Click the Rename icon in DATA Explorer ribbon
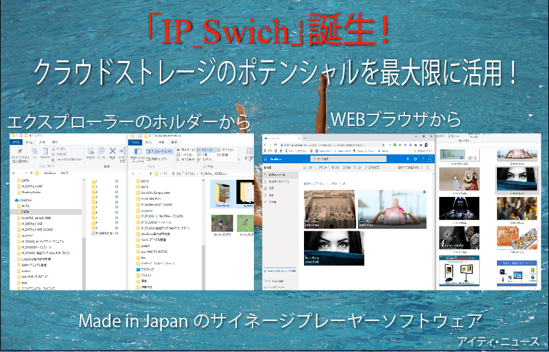The width and height of the screenshot is (549, 352). tap(122, 151)
